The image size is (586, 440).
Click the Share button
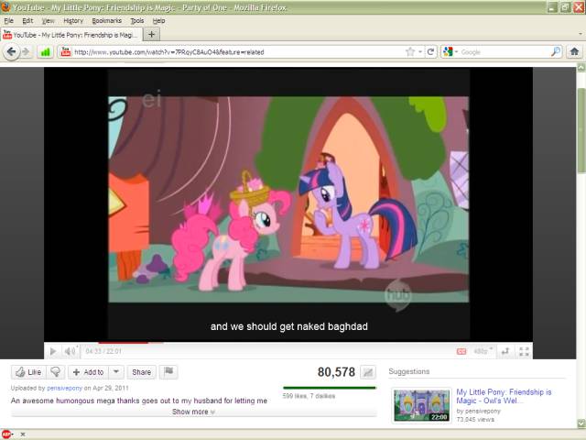click(142, 372)
